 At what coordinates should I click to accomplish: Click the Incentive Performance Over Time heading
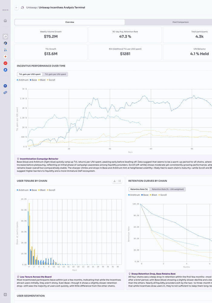(x=41, y=66)
